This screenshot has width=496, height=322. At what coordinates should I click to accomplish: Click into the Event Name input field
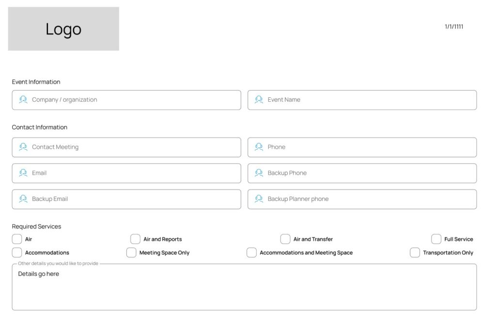(368, 100)
